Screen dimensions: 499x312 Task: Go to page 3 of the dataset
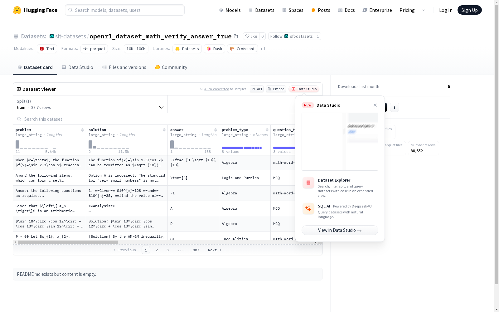[x=167, y=250]
